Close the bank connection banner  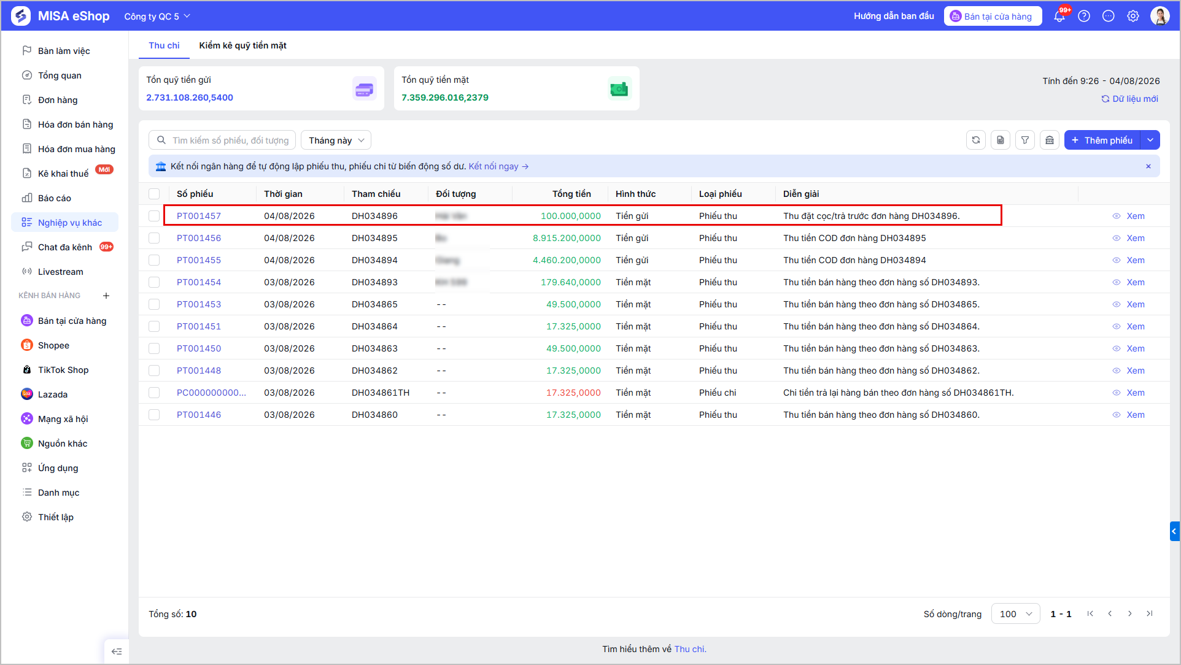[1148, 166]
